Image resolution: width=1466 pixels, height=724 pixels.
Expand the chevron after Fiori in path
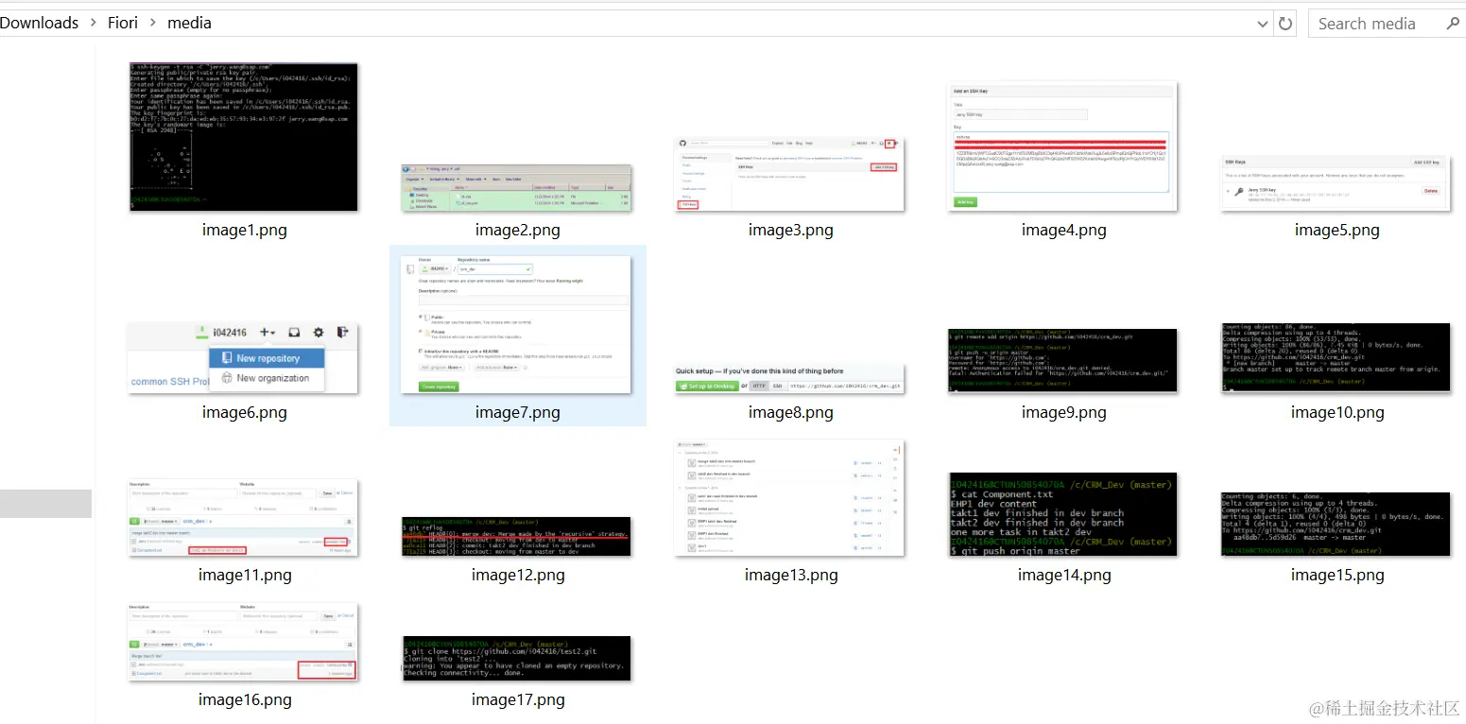[153, 23]
